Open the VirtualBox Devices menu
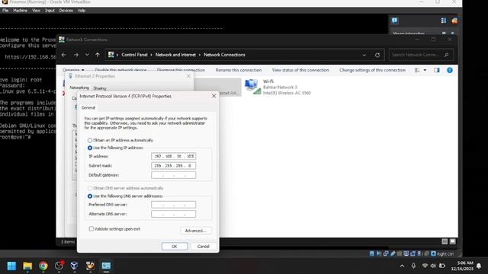Viewport: 488px width, 274px height. pyautogui.click(x=66, y=11)
